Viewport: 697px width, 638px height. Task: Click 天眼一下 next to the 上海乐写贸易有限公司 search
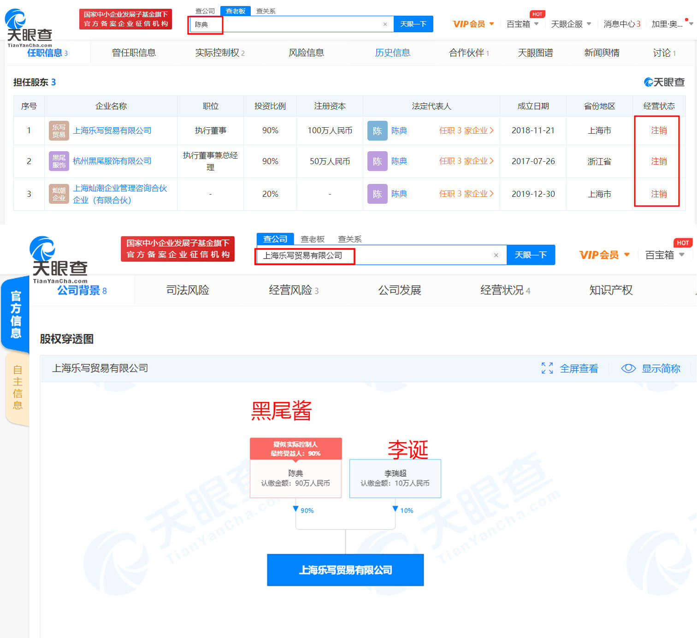531,255
